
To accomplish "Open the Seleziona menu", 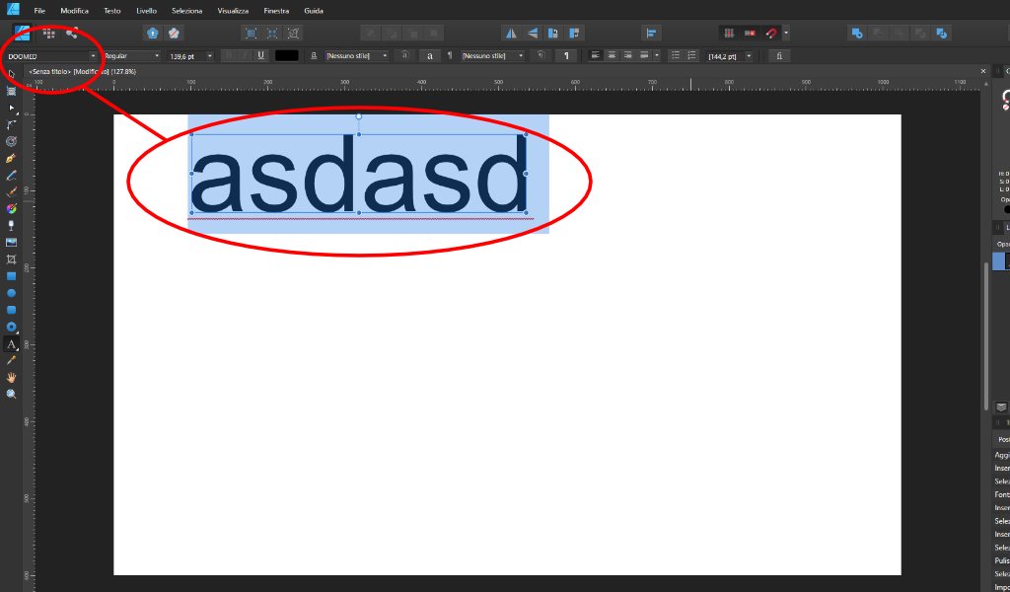I will [186, 11].
